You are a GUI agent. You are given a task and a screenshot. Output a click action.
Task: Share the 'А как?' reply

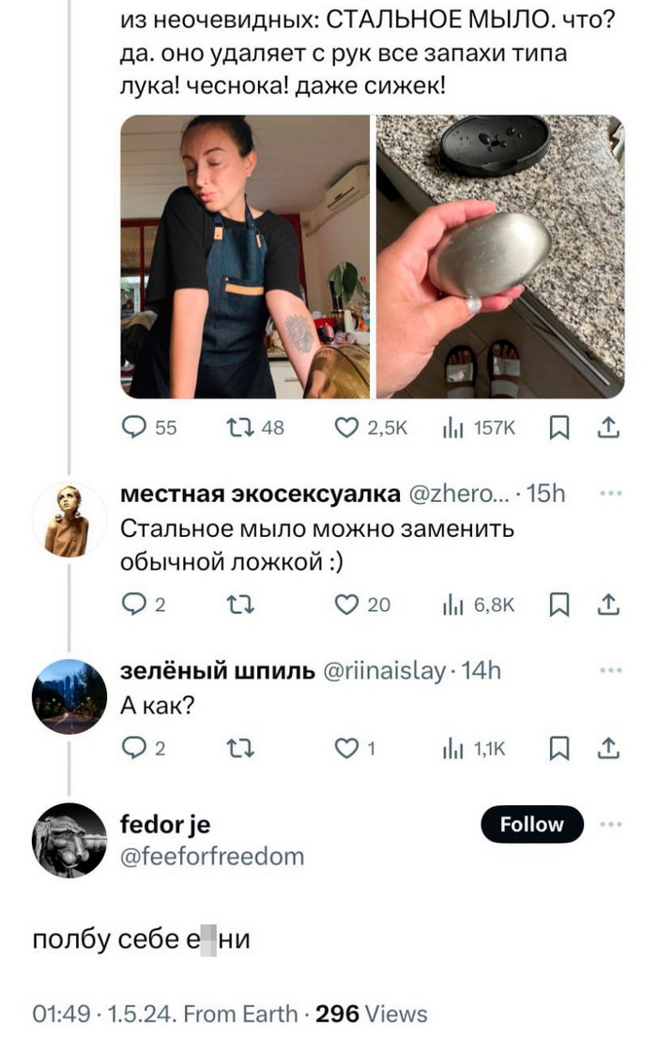pos(608,749)
